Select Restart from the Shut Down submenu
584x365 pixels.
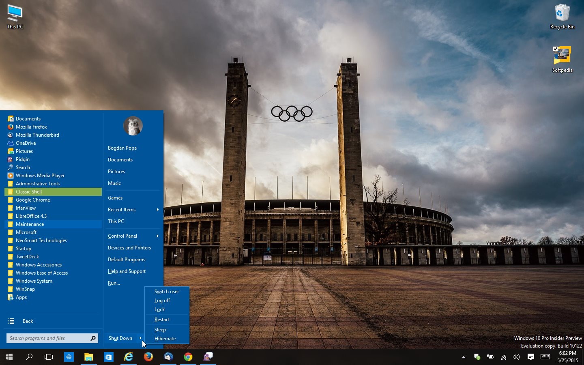coord(161,319)
